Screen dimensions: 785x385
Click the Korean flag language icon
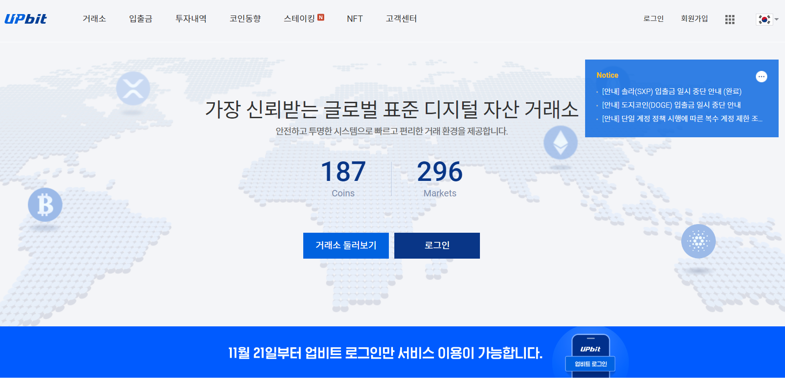(x=764, y=20)
